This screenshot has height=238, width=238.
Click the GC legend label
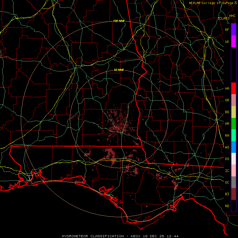[x=227, y=182]
